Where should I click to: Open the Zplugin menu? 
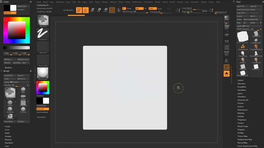click(204, 2)
